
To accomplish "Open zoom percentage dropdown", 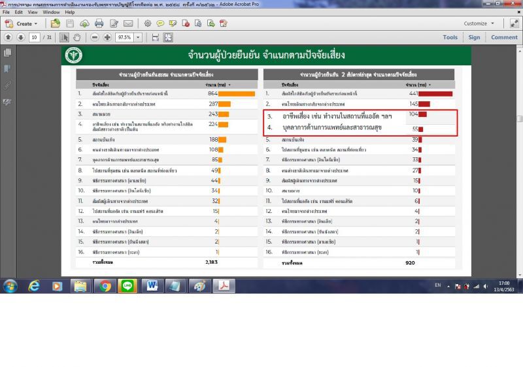I will coord(138,37).
